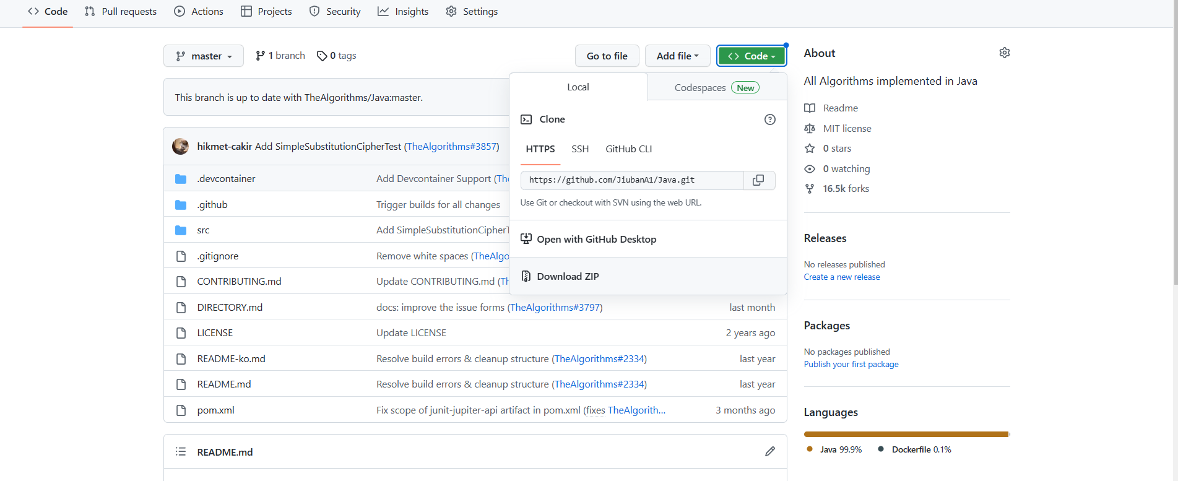Image resolution: width=1178 pixels, height=481 pixels.
Task: Open the README.md outline list icon
Action: 181,451
